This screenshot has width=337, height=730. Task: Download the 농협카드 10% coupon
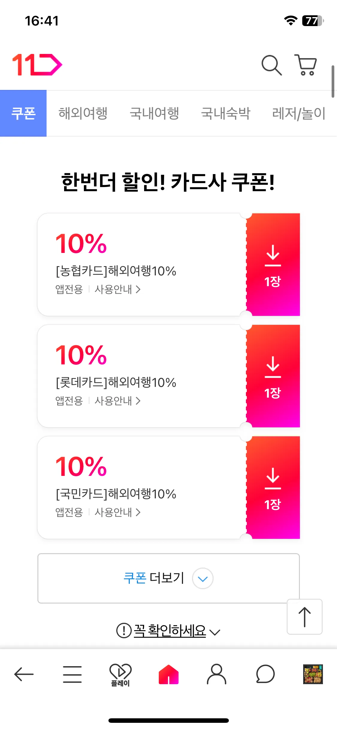(273, 265)
